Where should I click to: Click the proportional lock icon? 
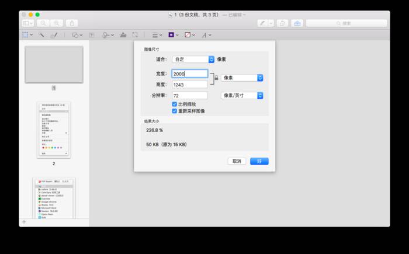coord(216,78)
